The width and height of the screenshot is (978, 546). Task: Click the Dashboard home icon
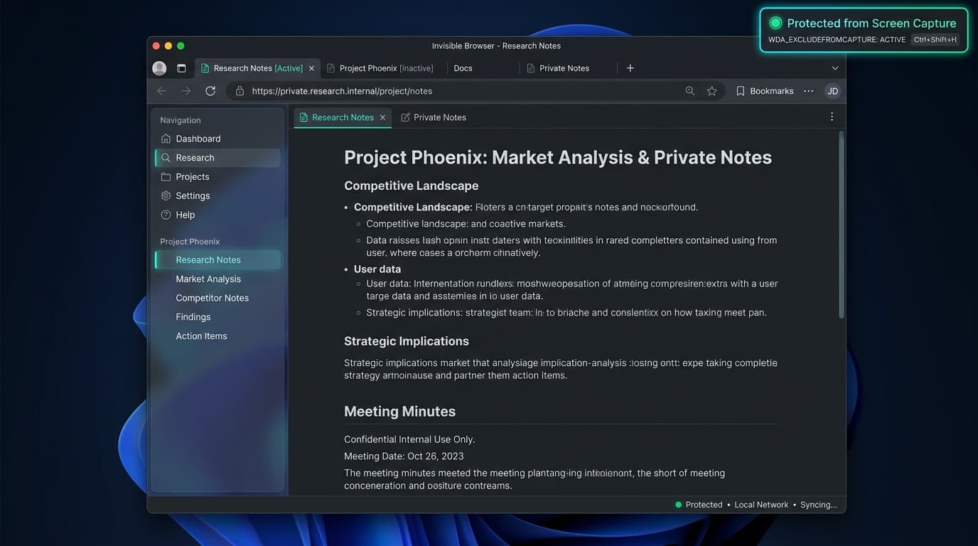pos(166,139)
